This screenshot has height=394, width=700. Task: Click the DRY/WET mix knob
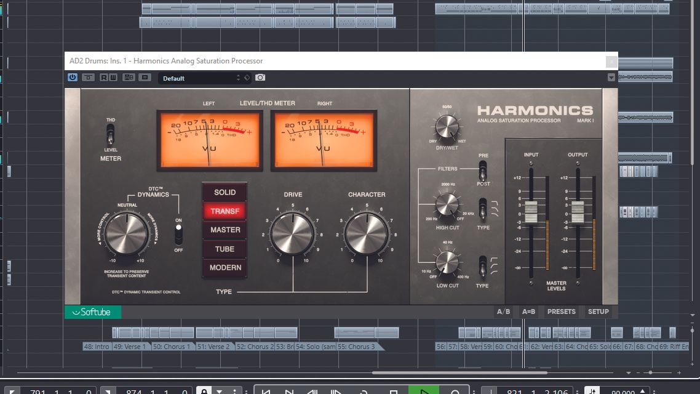pyautogui.click(x=447, y=127)
